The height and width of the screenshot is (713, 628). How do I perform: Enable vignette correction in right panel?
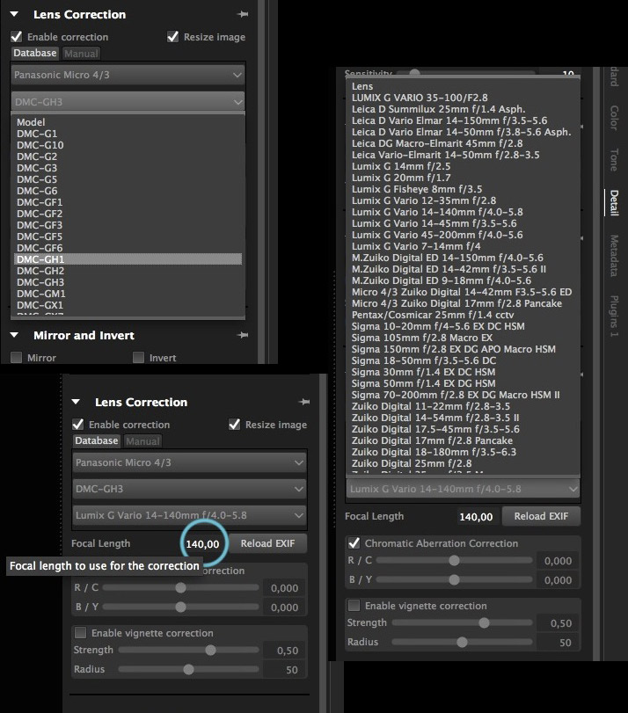tap(354, 606)
